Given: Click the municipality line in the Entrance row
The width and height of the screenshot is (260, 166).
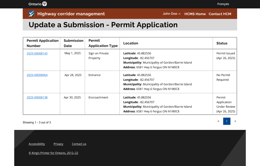Looking at the screenshot, I should [x=157, y=84].
